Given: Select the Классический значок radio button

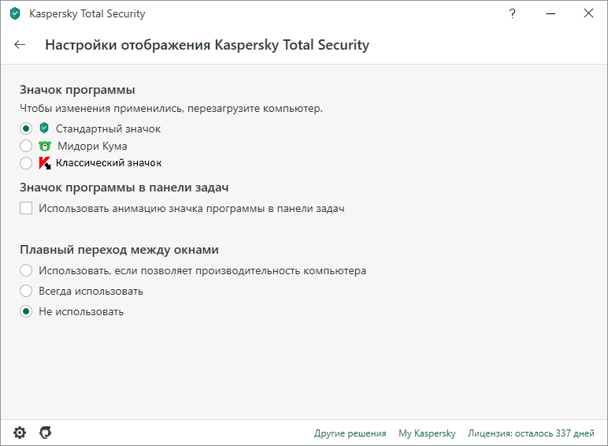Looking at the screenshot, I should coord(26,163).
